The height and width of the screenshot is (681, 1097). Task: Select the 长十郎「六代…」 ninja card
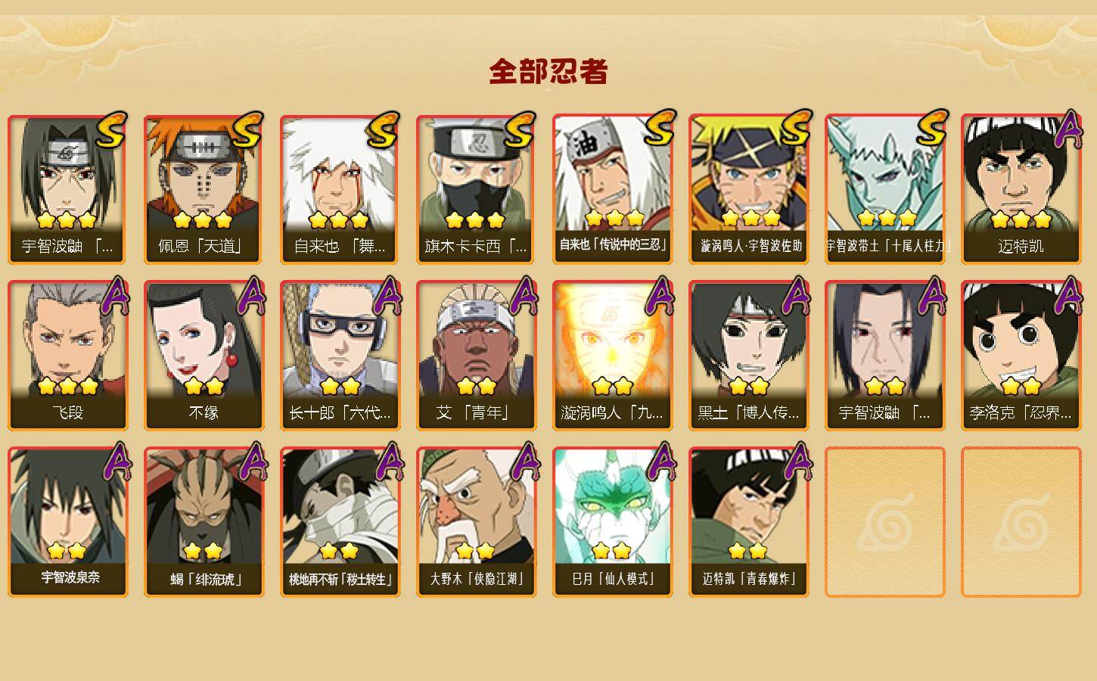click(340, 356)
